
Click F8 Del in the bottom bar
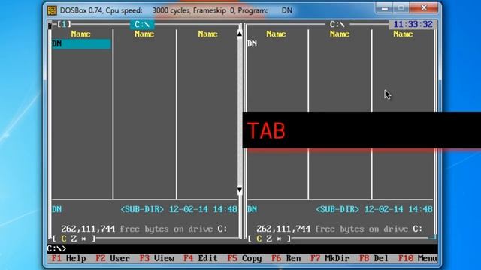(374, 258)
